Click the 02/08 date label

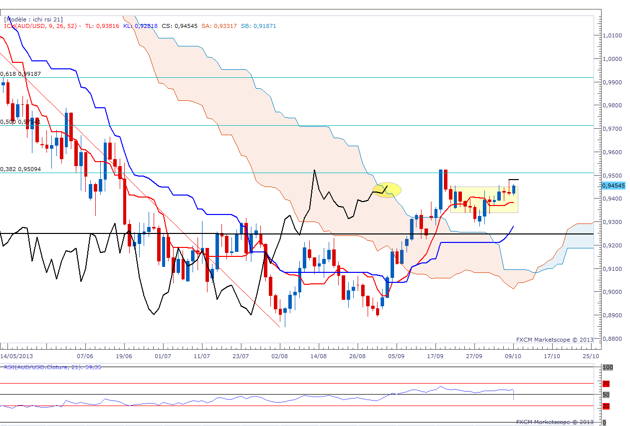tap(280, 356)
